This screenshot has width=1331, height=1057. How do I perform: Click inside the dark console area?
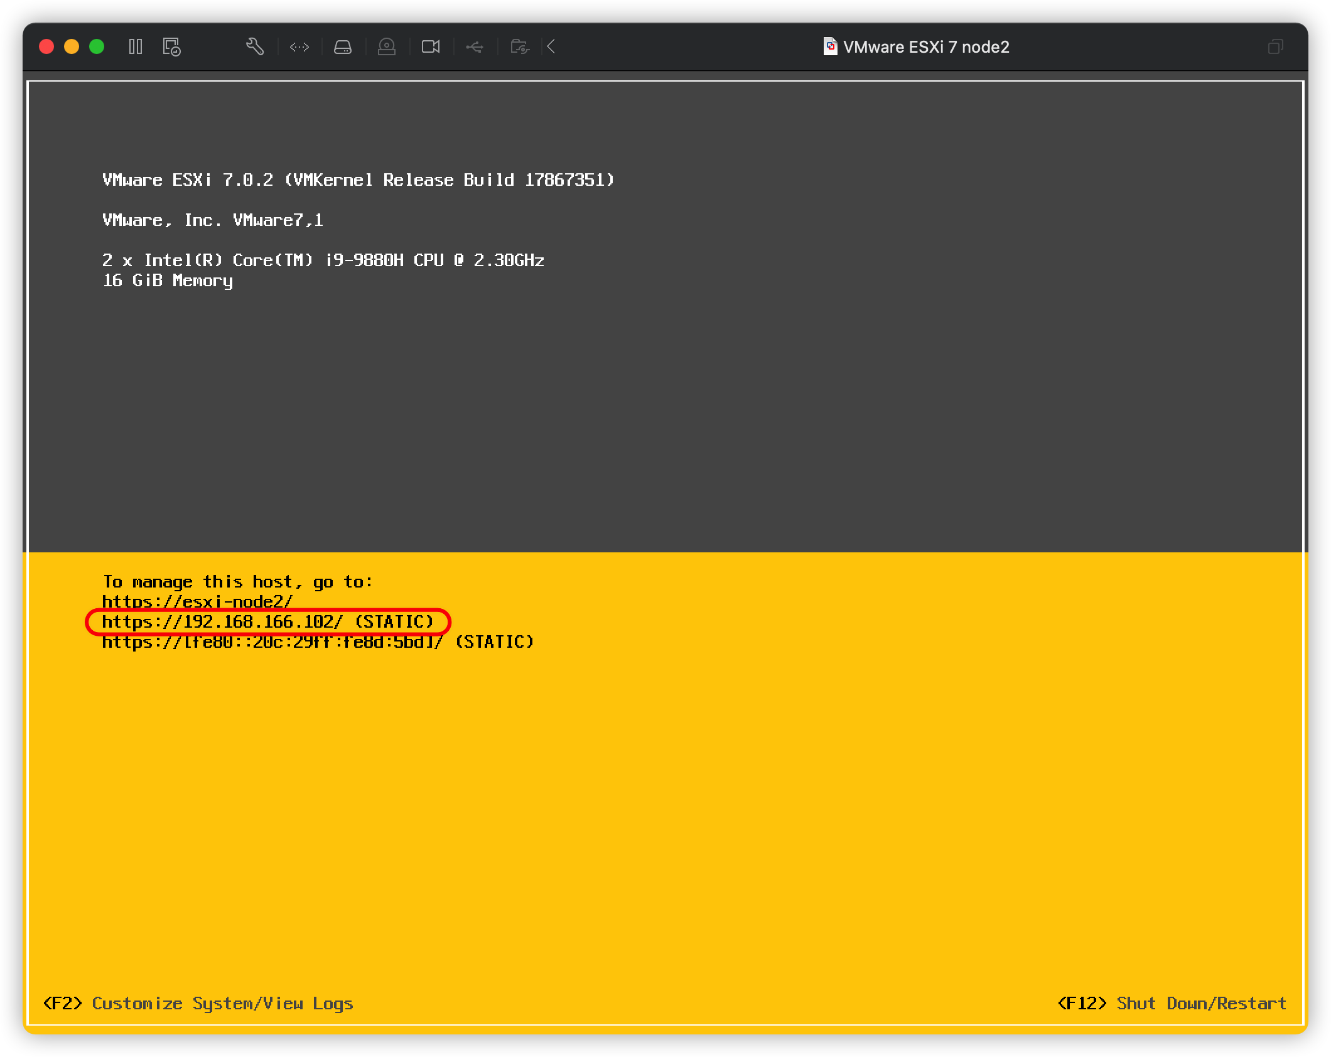666,408
